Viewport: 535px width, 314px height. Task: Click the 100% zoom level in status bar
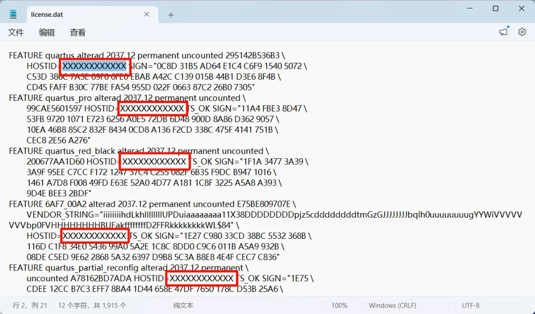click(339, 306)
